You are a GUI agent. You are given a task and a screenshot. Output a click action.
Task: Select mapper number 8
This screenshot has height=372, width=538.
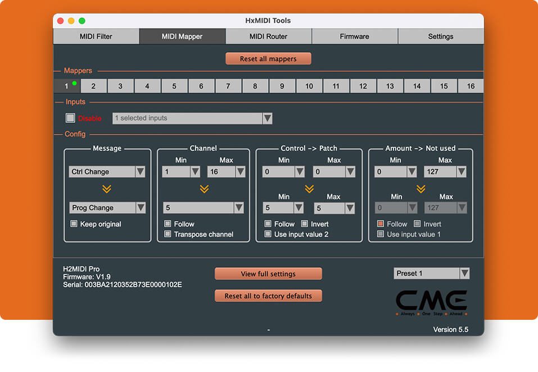[x=255, y=86]
